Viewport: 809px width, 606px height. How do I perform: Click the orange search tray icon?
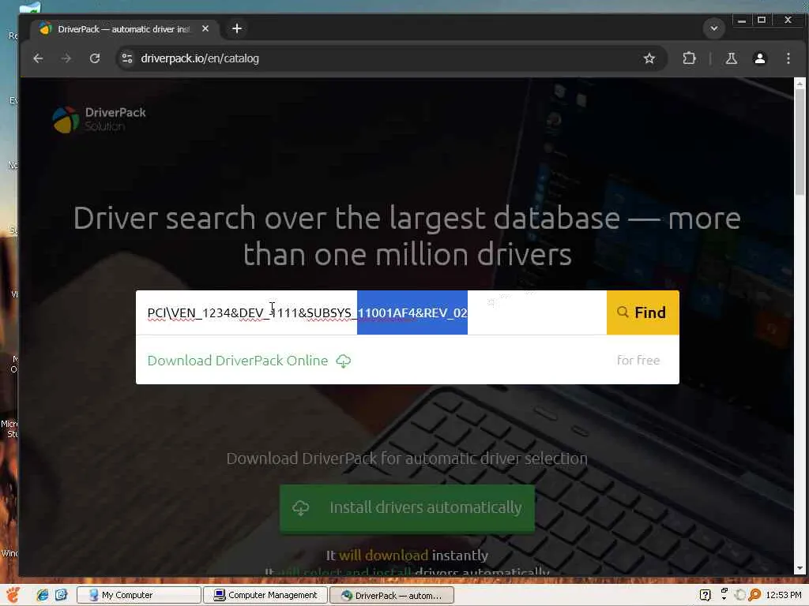tap(754, 595)
